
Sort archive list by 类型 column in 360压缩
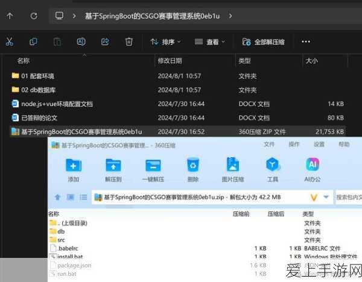tap(308, 214)
